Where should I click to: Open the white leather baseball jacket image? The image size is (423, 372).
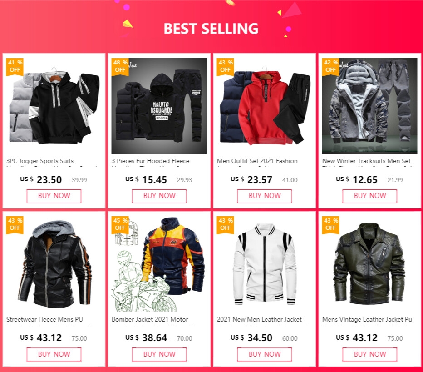click(x=264, y=264)
